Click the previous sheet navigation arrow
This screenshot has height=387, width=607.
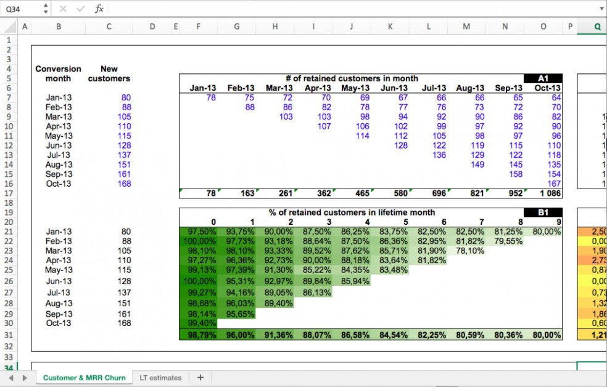point(10,377)
